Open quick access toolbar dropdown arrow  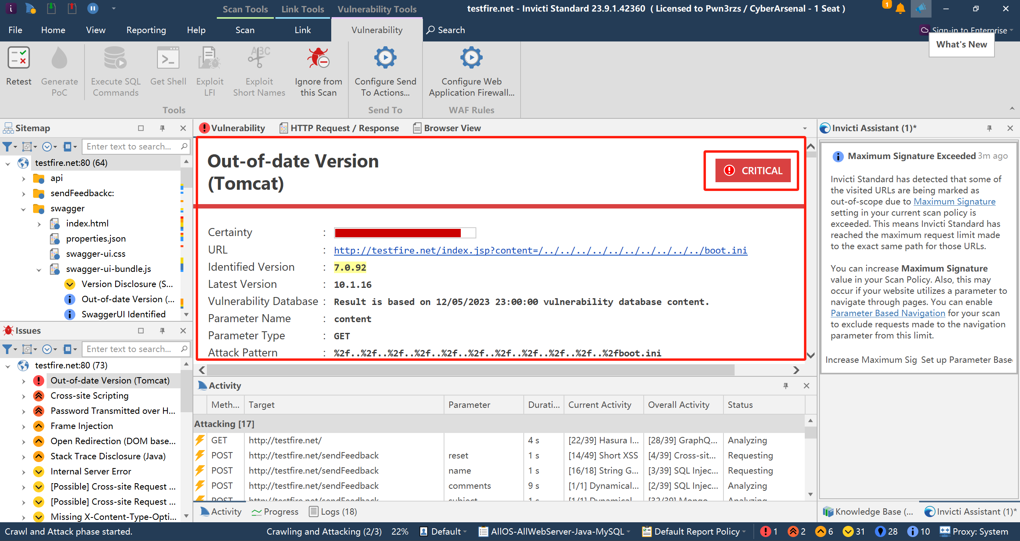(114, 8)
